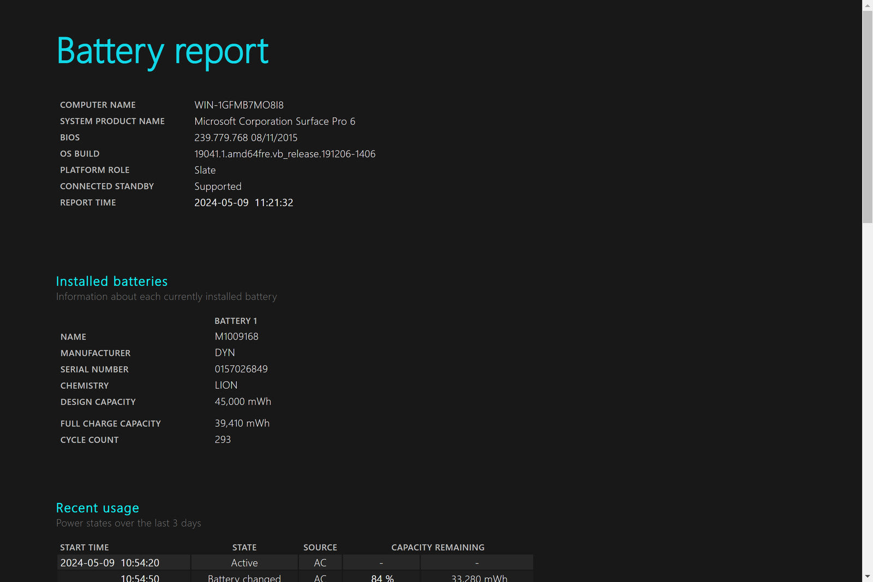Click the scrollbar down arrow
This screenshot has height=582, width=873.
tap(867, 577)
